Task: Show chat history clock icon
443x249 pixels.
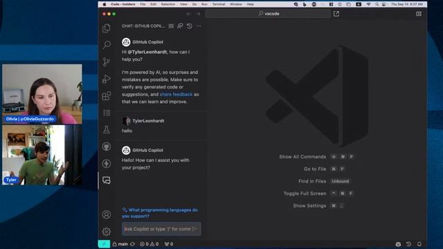Action: point(189,26)
